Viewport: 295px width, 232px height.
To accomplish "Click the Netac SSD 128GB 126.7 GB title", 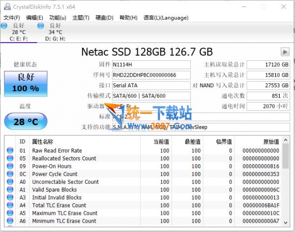I will (147, 52).
